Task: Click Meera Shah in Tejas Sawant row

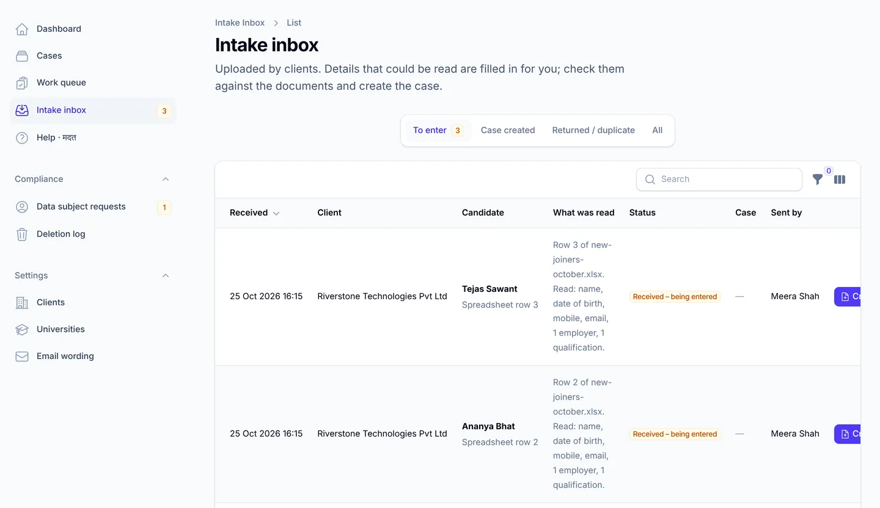Action: coord(795,296)
